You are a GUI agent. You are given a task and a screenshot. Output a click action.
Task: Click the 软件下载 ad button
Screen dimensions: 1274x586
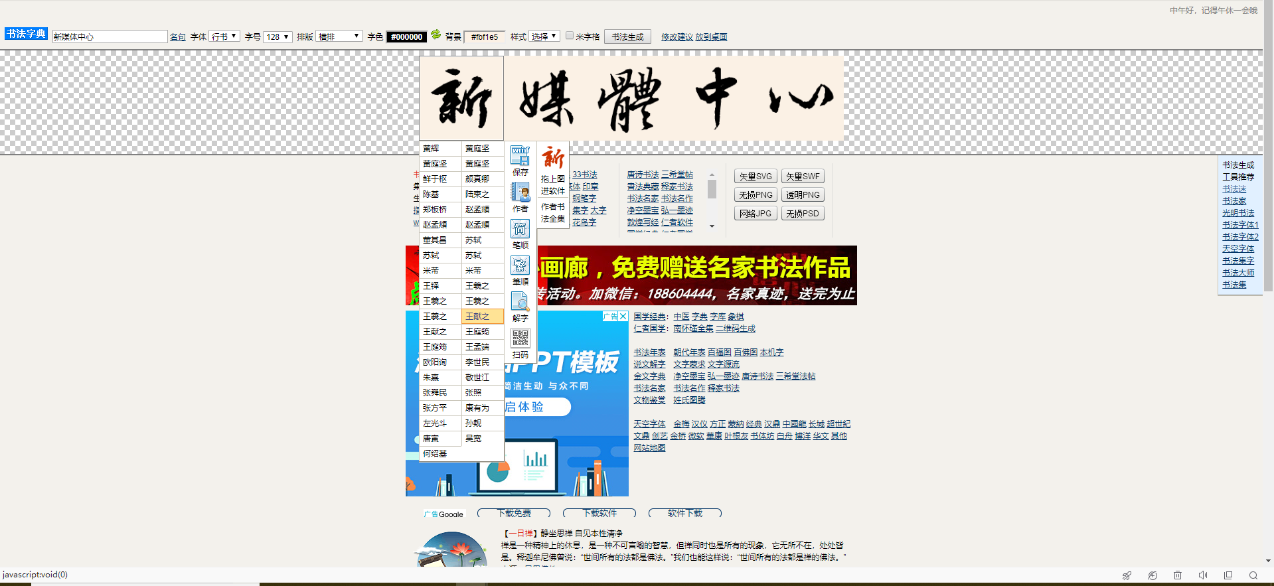click(x=685, y=513)
